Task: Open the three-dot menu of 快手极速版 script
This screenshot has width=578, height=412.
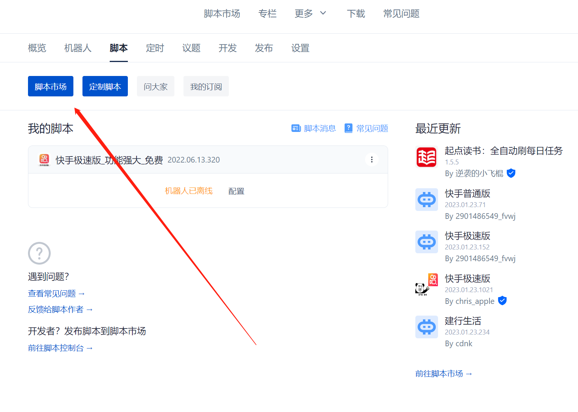Action: tap(372, 160)
